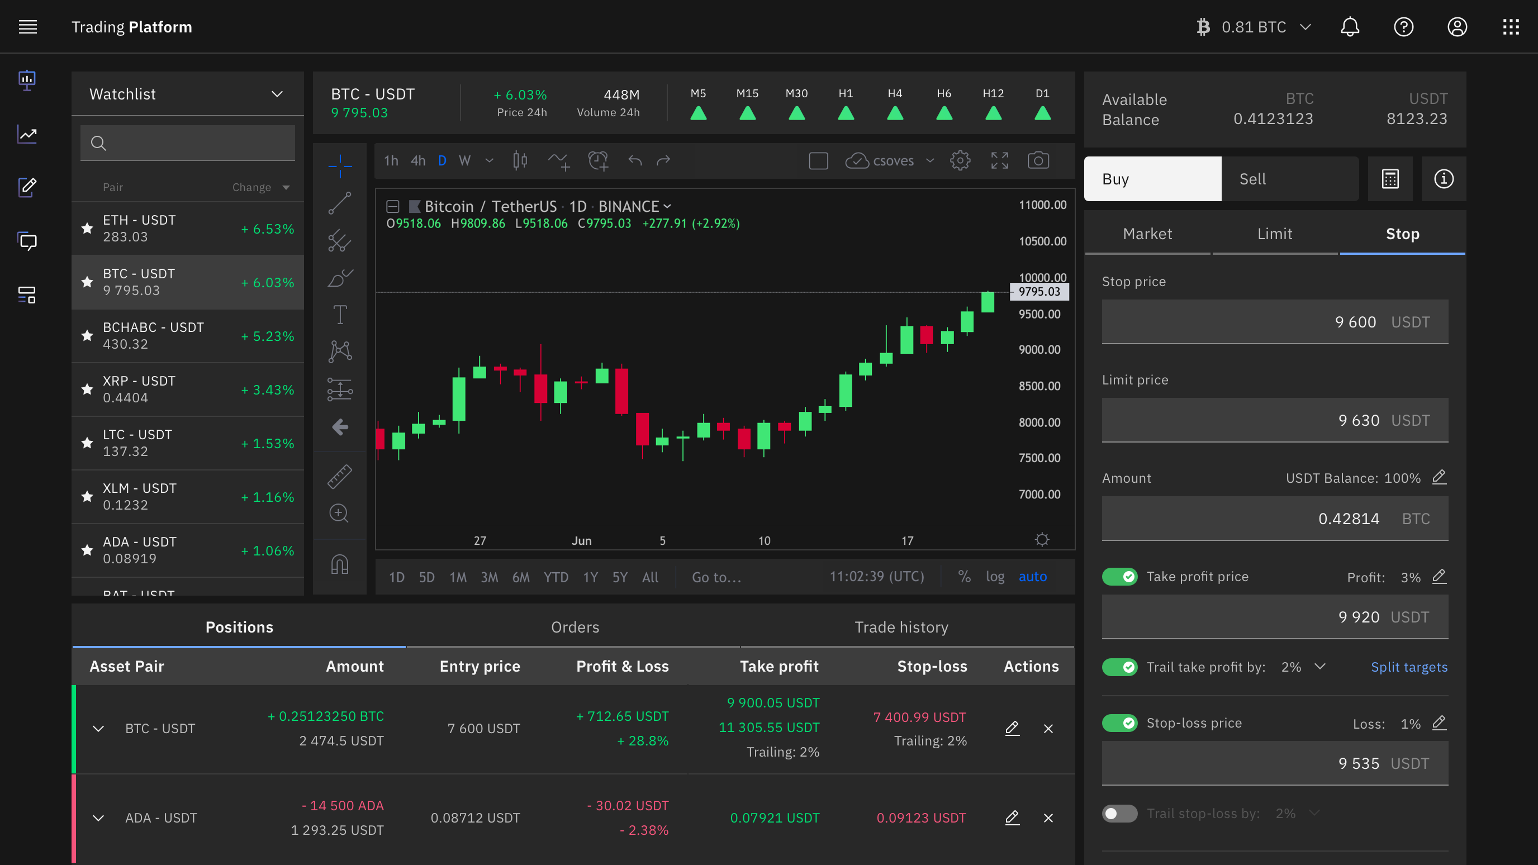Click the Stop price input field
The height and width of the screenshot is (865, 1538).
[x=1275, y=322]
